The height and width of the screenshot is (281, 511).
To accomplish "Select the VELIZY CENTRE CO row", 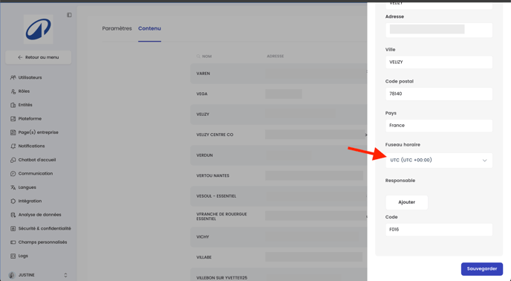I will pos(279,135).
